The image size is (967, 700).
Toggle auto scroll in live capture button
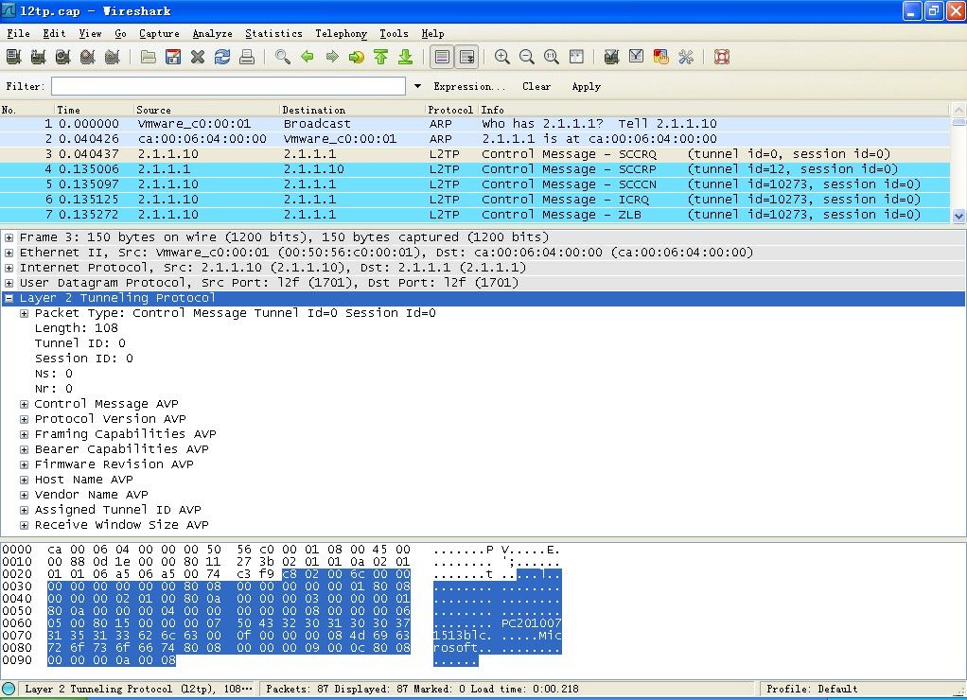(466, 57)
